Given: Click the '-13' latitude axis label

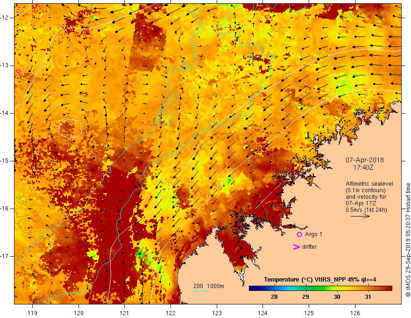Looking at the screenshot, I should click(x=5, y=65).
